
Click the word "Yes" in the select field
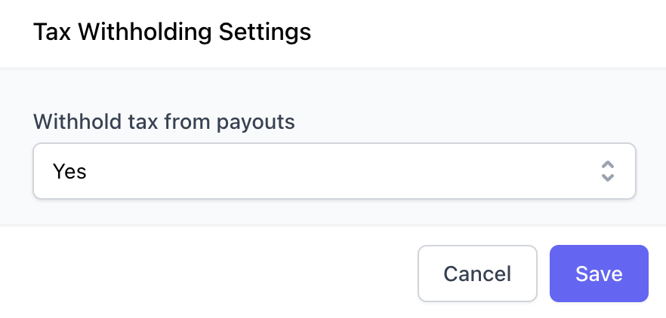pos(69,171)
